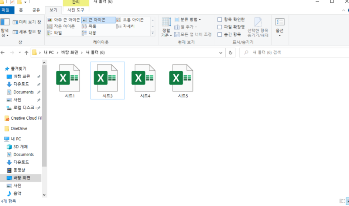Click 바탕 화면 in the address bar

70,52
